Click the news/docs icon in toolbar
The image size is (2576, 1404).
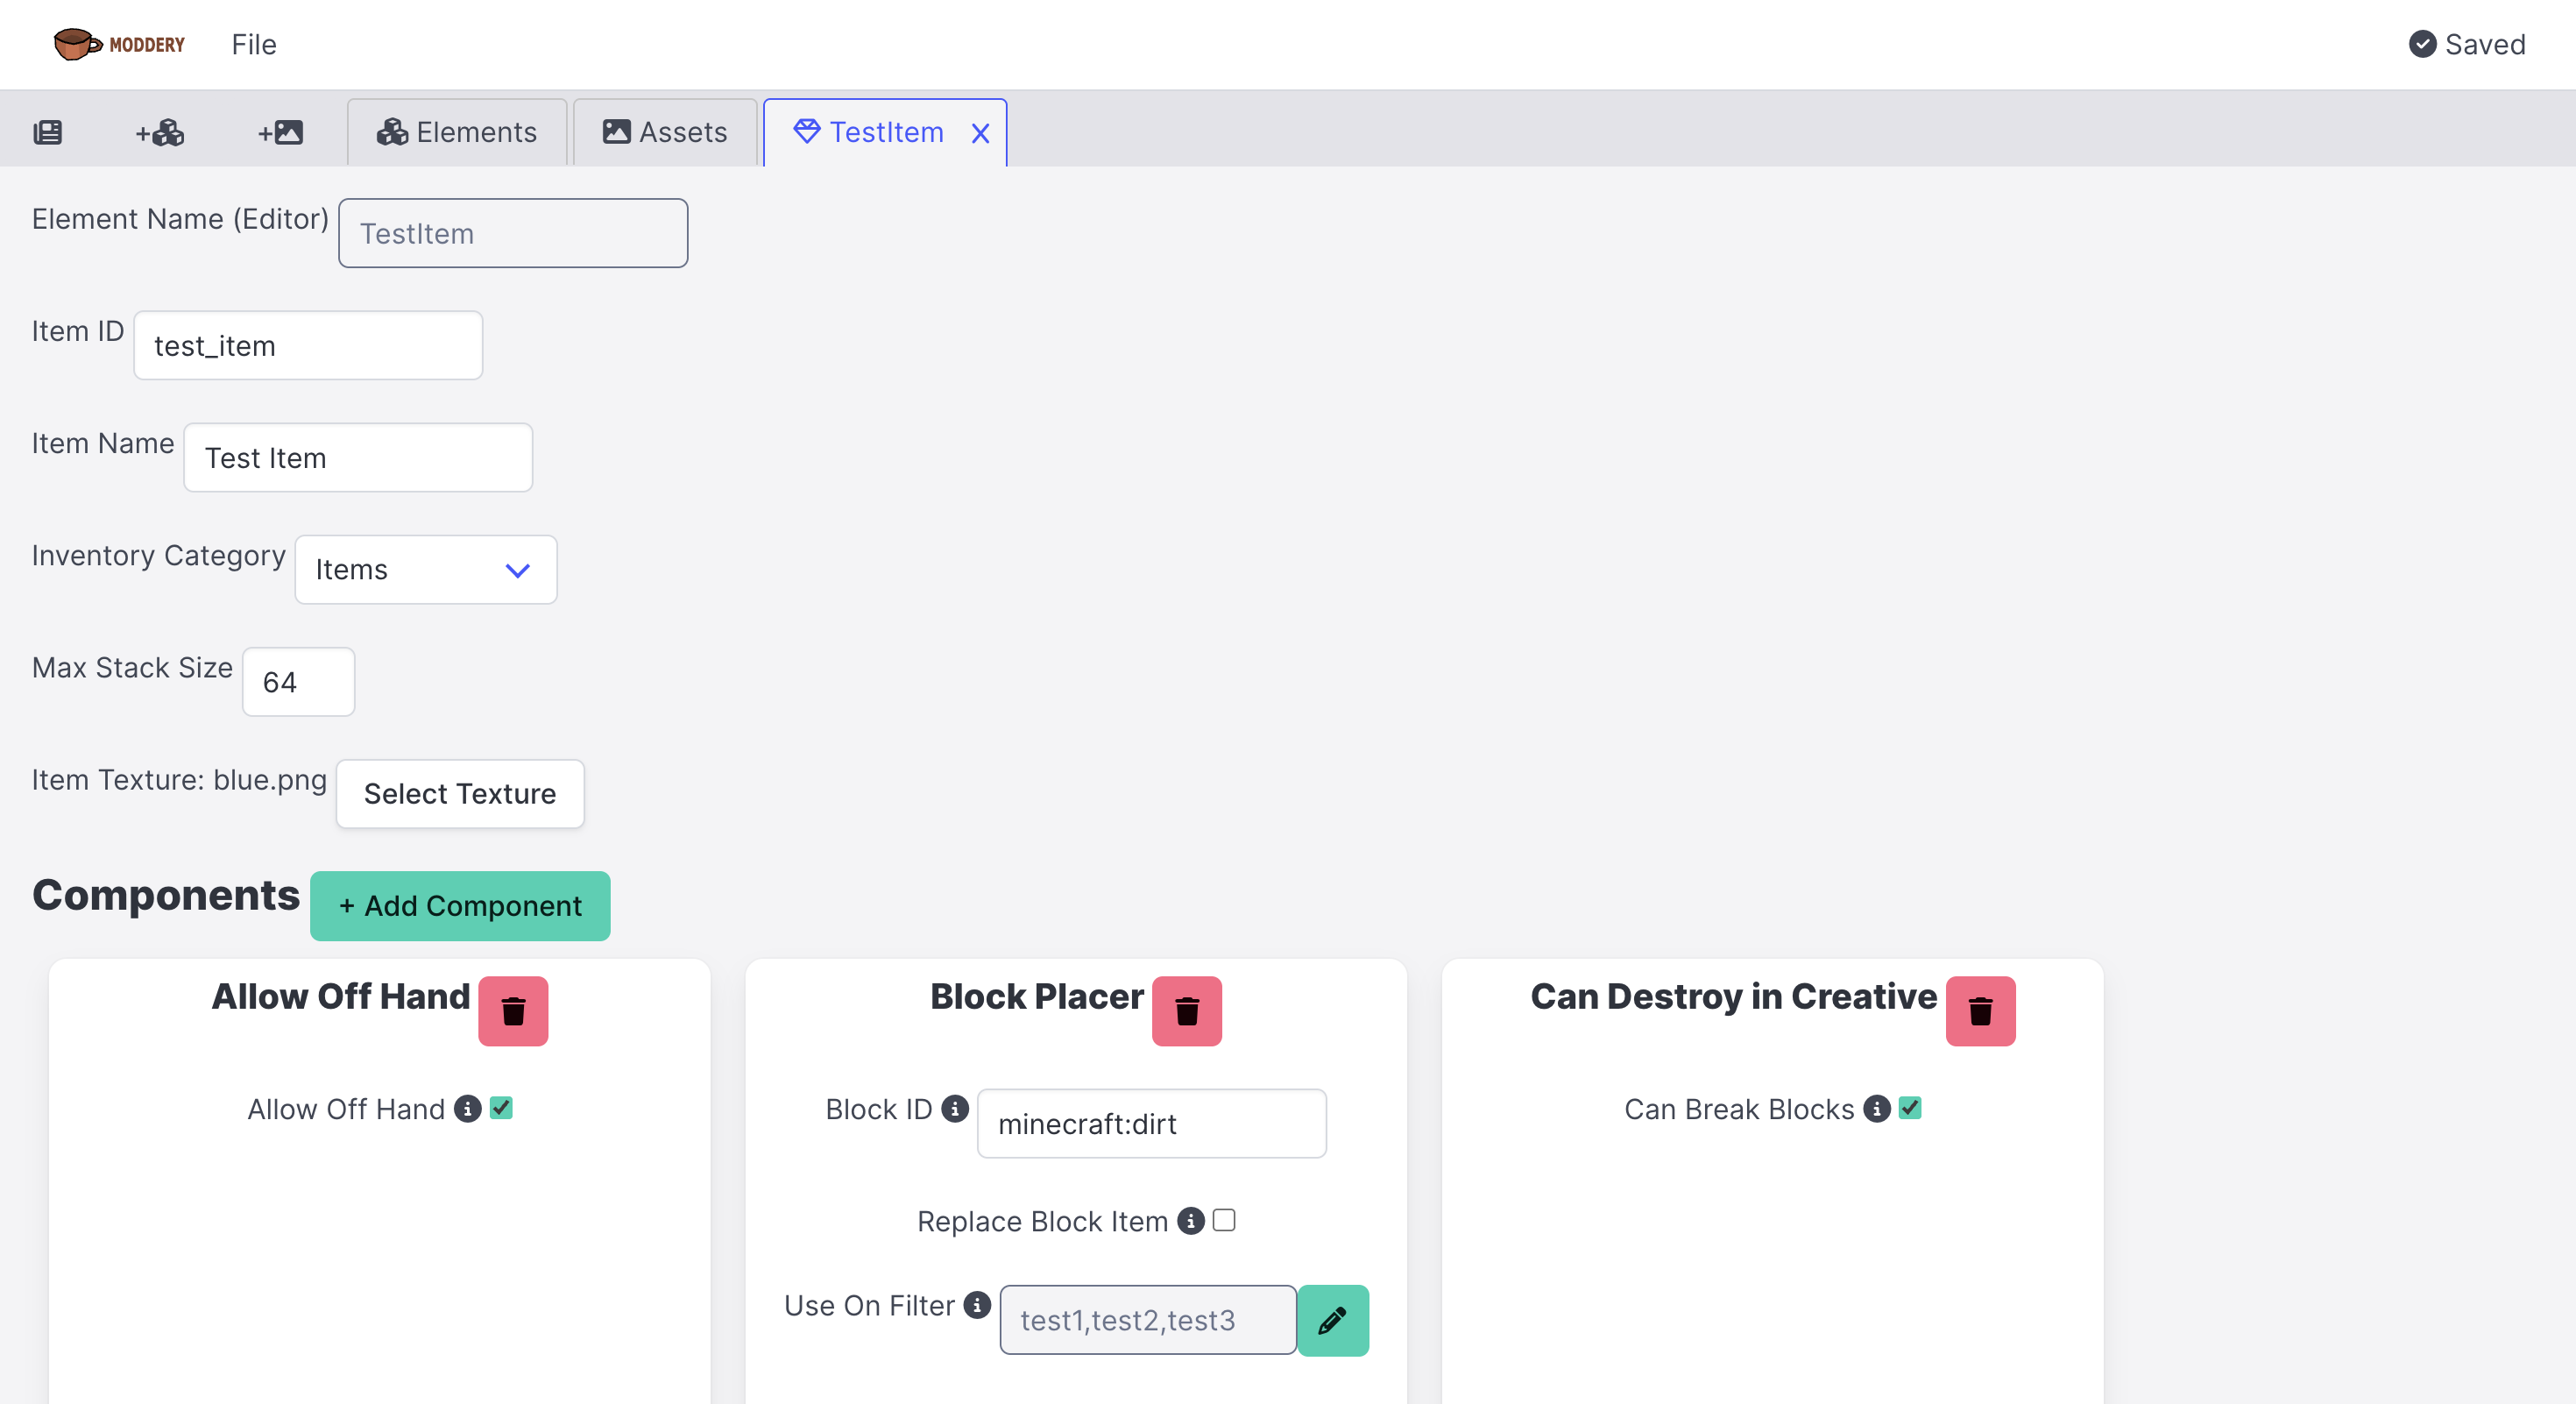[x=47, y=132]
